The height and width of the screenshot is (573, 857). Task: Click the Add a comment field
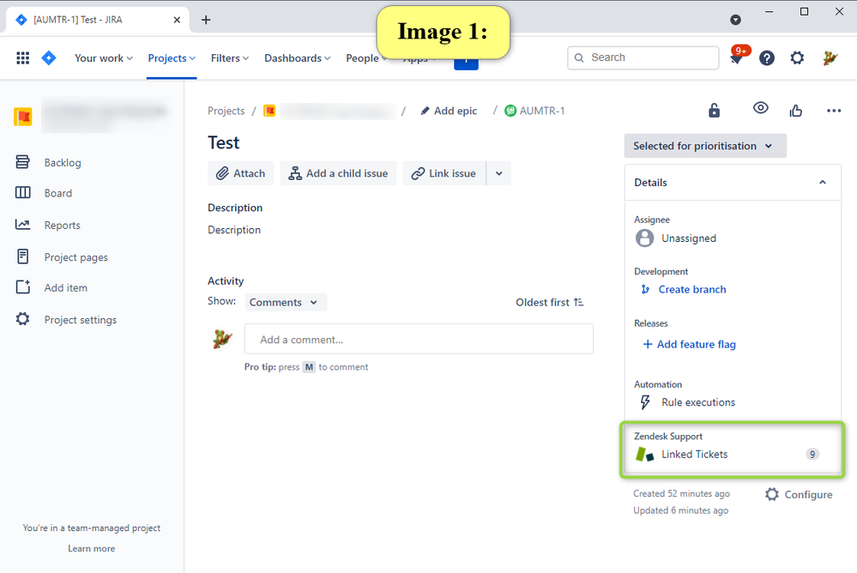click(x=419, y=339)
